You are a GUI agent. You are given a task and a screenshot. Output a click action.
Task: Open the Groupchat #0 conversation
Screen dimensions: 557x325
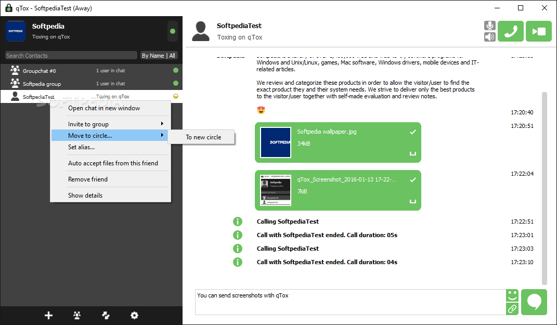(x=92, y=70)
